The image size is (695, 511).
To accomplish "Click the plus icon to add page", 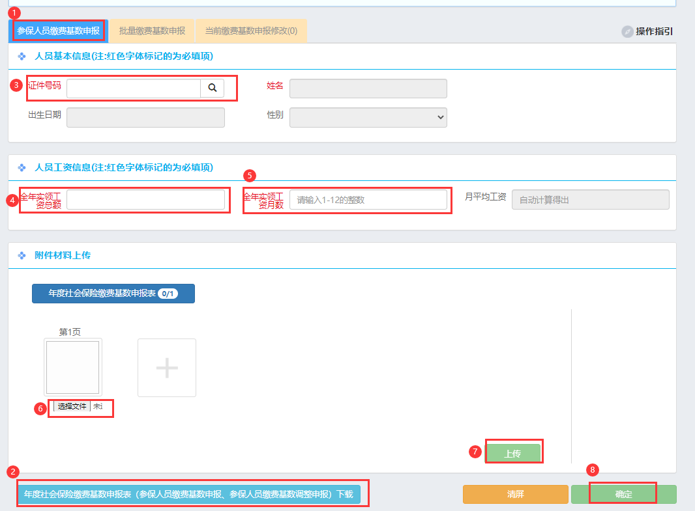I will [x=167, y=368].
